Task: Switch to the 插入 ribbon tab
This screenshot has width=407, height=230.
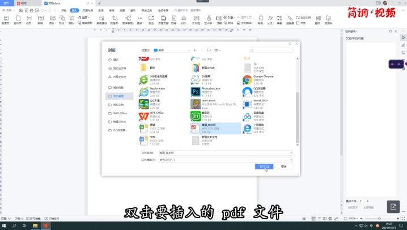Action: tap(74, 10)
